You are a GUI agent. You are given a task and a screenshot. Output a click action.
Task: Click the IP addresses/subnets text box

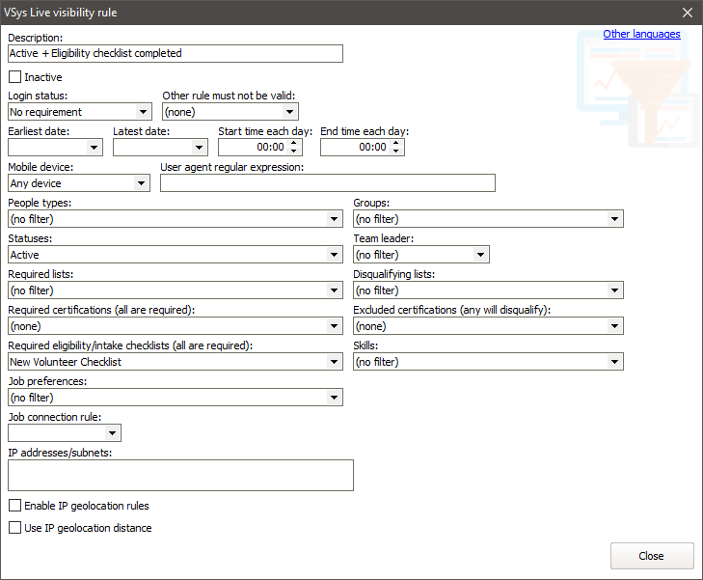[180, 475]
